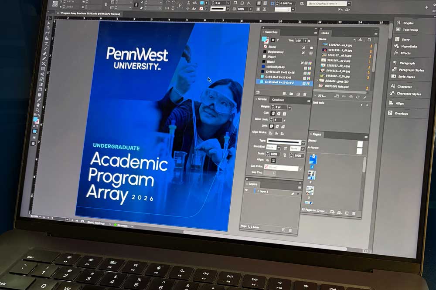Screen dimensions: 436x290
Task: Open the End arrowhead dropdown
Action: (303, 149)
